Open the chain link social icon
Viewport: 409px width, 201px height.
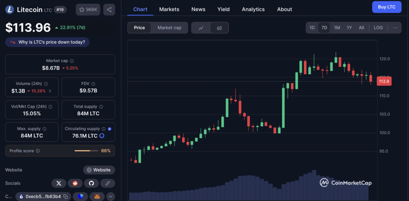coord(107,183)
